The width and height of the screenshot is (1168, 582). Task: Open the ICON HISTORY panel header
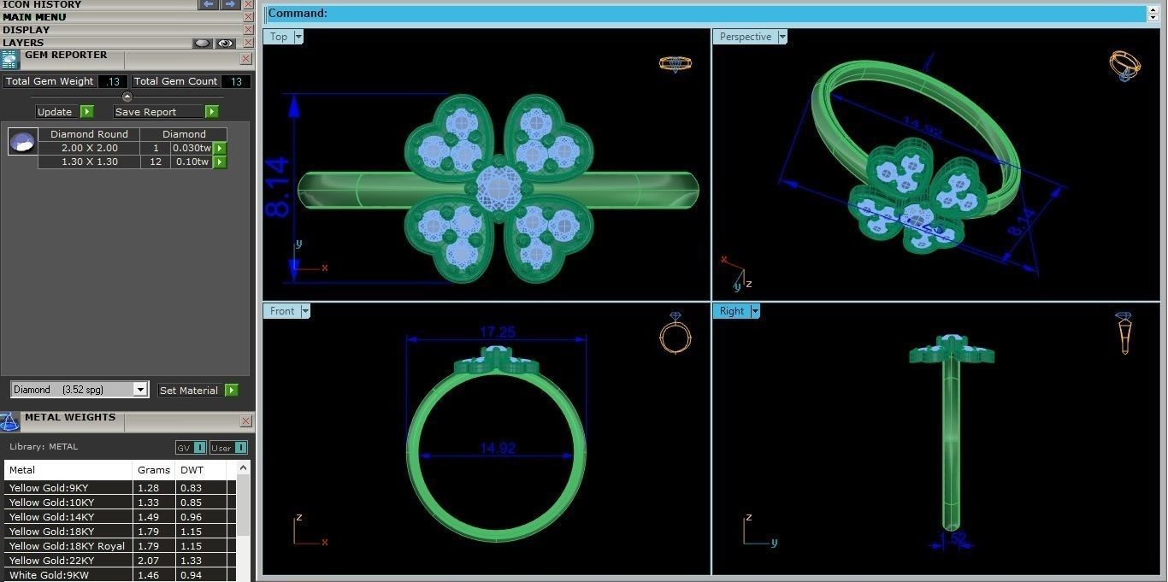42,4
